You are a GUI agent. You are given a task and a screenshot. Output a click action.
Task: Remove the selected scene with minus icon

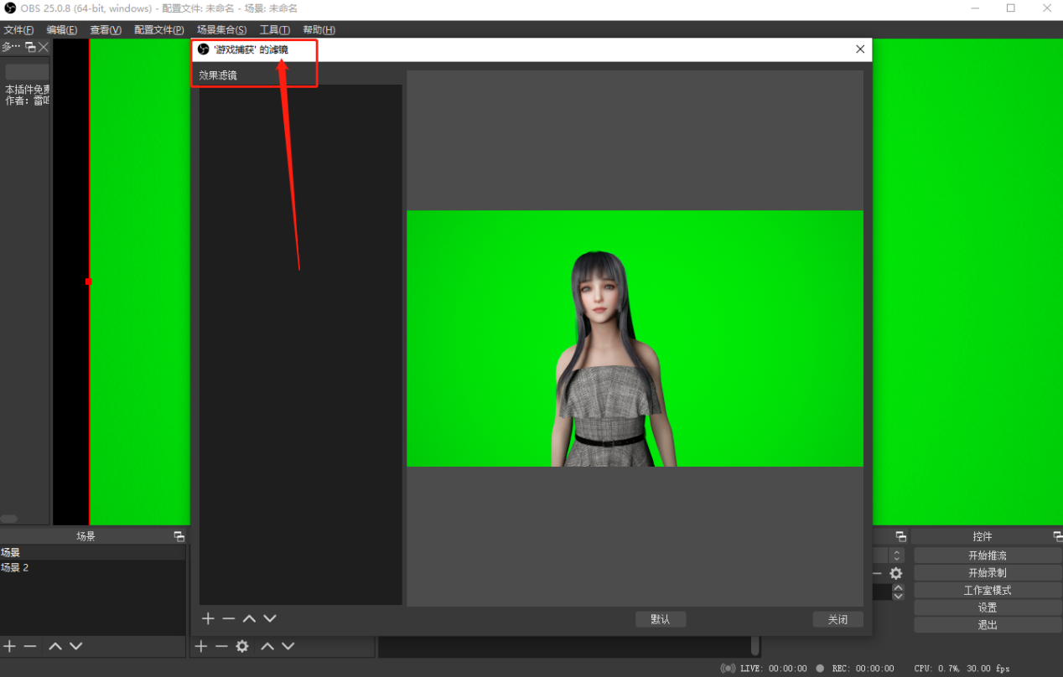pyautogui.click(x=30, y=646)
